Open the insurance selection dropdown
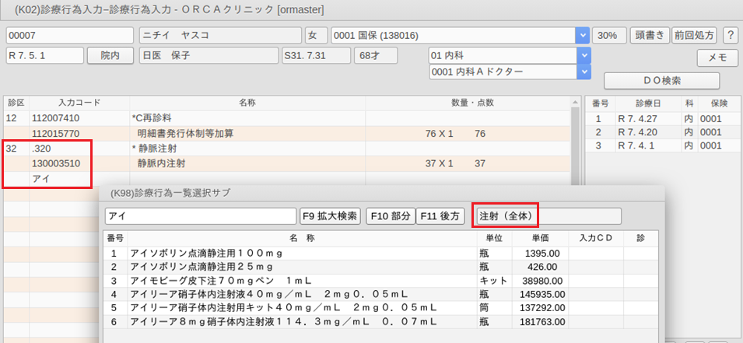The width and height of the screenshot is (743, 343). click(581, 36)
